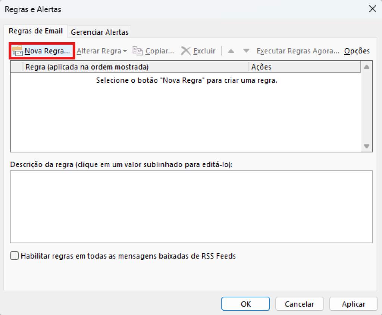Screen dimensions: 382x315
Task: Open Opções in the rules toolbar
Action: click(357, 51)
